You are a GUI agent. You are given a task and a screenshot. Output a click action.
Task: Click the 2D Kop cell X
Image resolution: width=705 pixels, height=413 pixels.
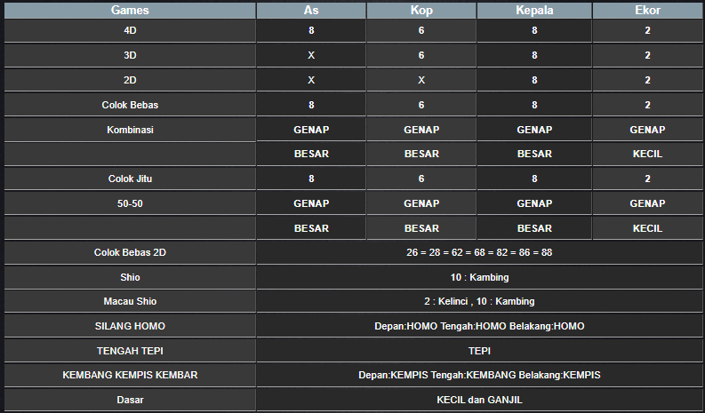point(421,80)
